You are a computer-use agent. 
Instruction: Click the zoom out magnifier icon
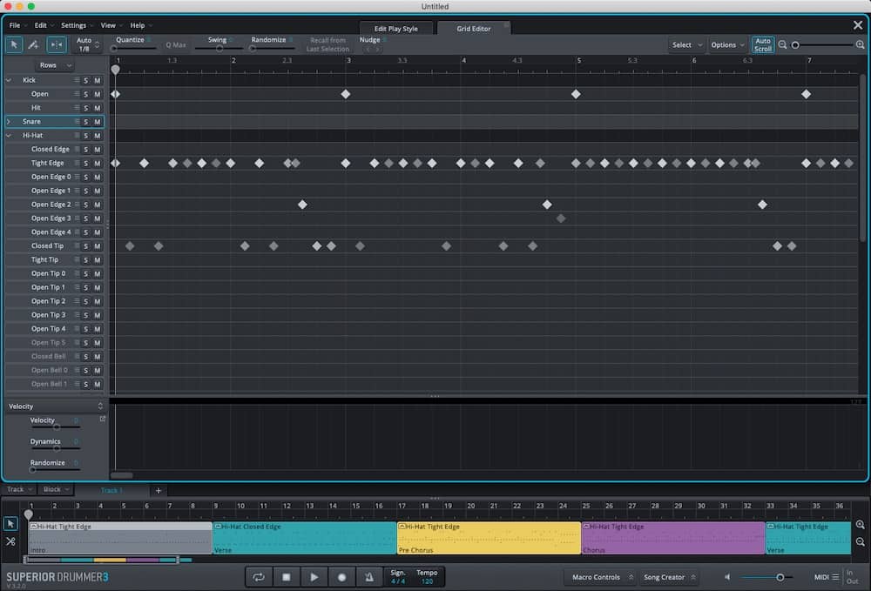[x=782, y=44]
